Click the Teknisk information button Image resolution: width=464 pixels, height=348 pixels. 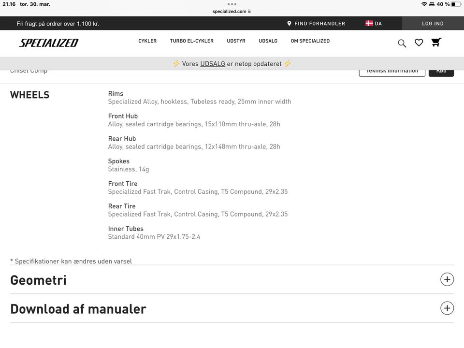pos(392,73)
